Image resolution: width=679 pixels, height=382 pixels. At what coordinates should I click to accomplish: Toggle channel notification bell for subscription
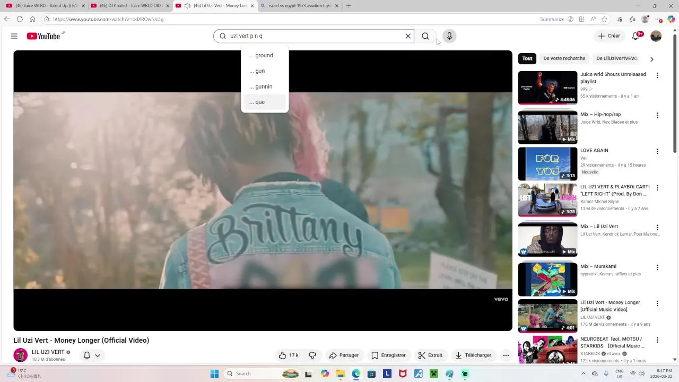(87, 355)
